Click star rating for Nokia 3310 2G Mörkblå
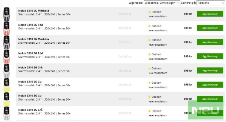This screenshot has width=226, height=122. (x=125, y=14)
